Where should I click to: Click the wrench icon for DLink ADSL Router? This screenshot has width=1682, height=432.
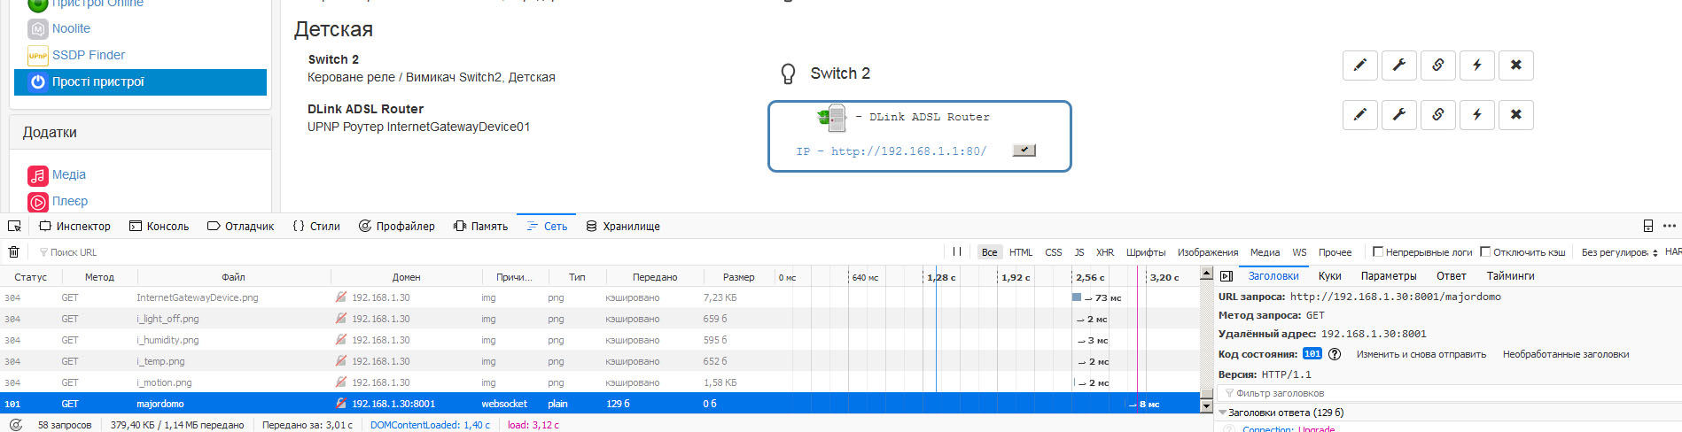pos(1399,114)
